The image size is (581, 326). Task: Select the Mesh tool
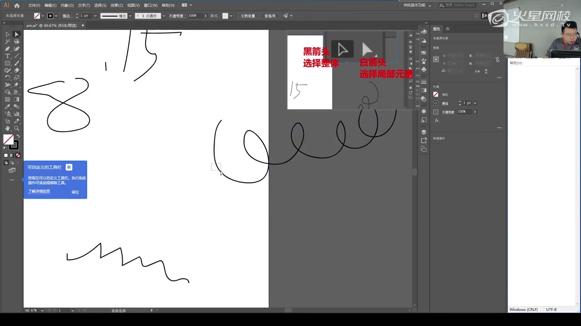(8, 100)
